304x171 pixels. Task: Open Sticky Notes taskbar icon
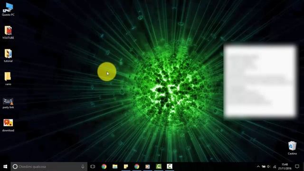pos(126,167)
